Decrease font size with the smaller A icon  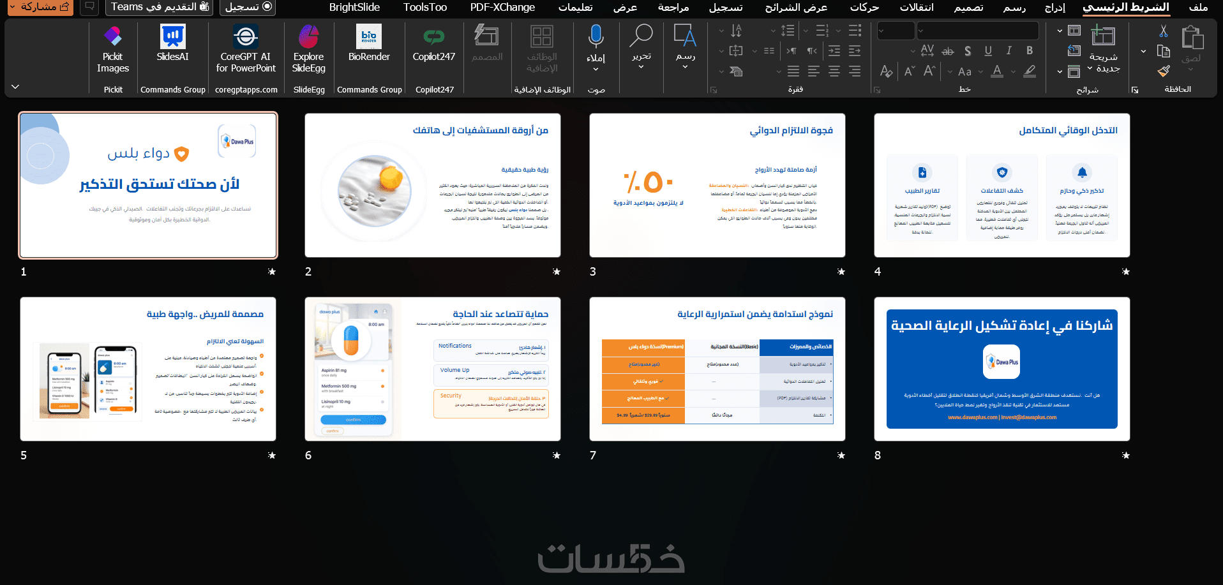coord(910,71)
